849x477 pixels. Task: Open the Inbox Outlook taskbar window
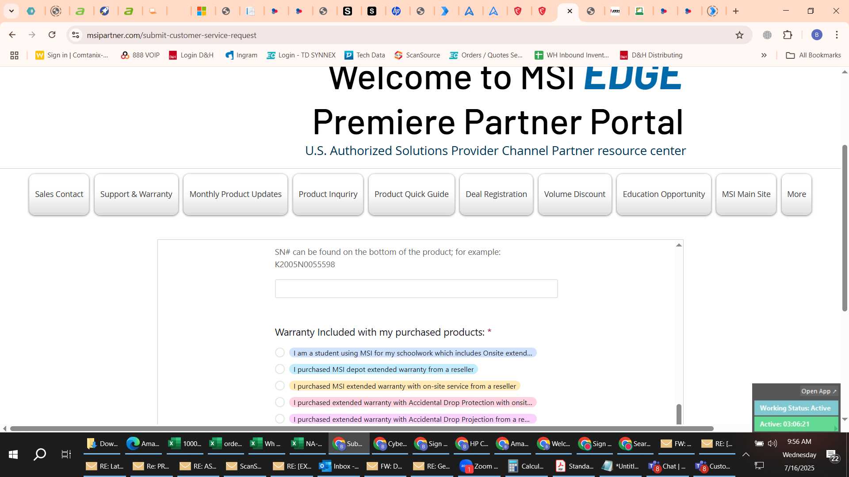coord(339,466)
